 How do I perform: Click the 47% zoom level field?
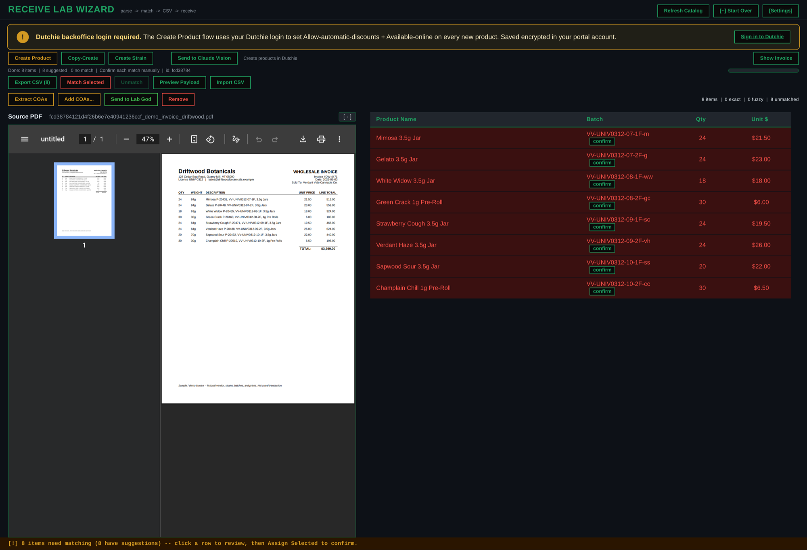click(x=148, y=139)
